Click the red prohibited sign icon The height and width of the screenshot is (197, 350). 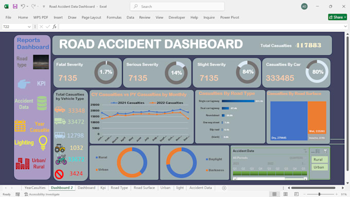pos(59,174)
